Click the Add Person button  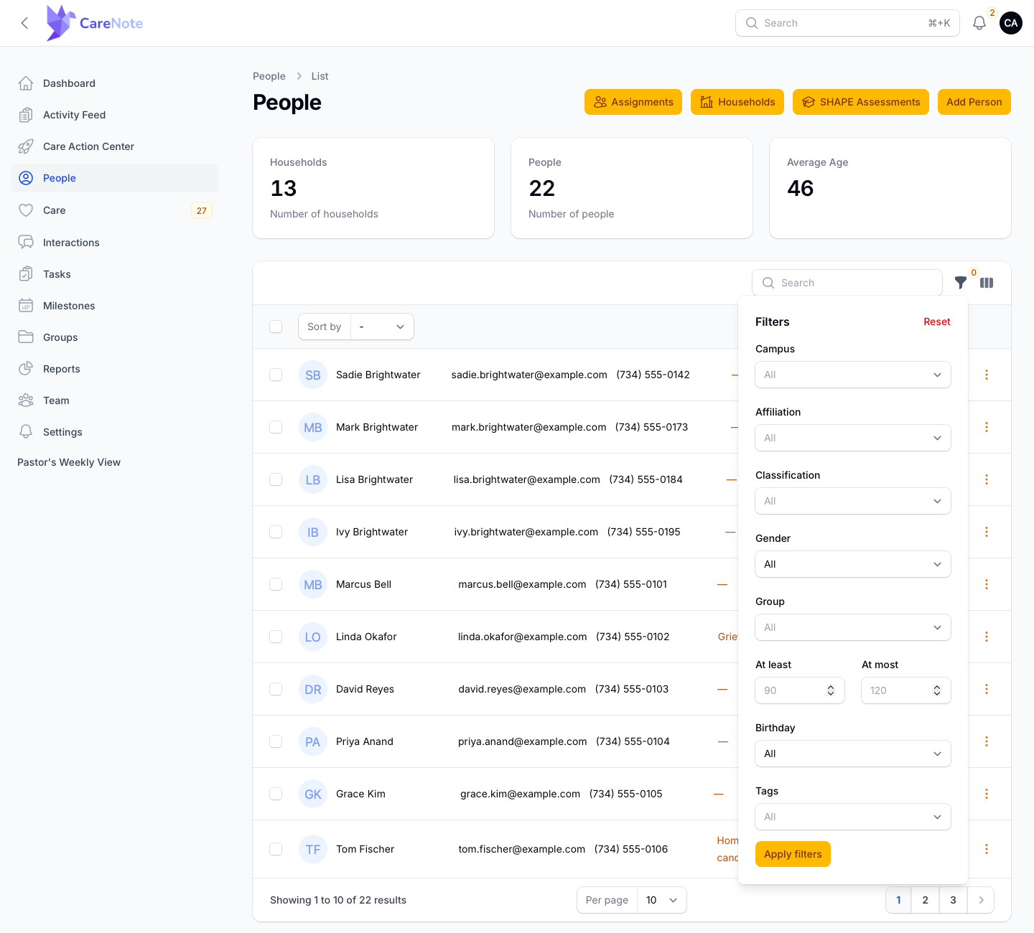click(974, 102)
